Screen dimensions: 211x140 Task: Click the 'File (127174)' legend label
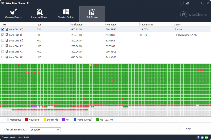point(106,119)
